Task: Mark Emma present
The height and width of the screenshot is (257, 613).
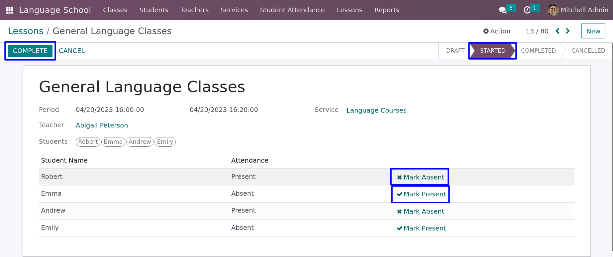Action: (x=421, y=194)
